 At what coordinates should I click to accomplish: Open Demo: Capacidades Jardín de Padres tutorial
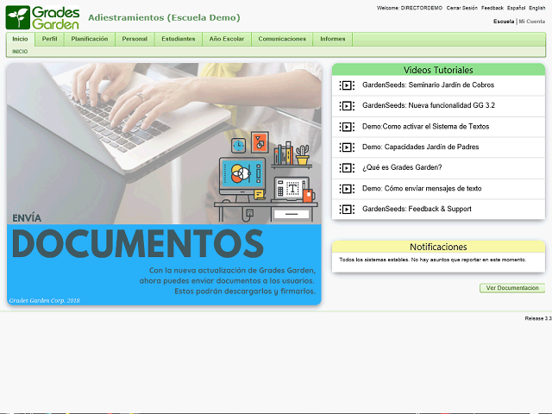click(x=421, y=147)
